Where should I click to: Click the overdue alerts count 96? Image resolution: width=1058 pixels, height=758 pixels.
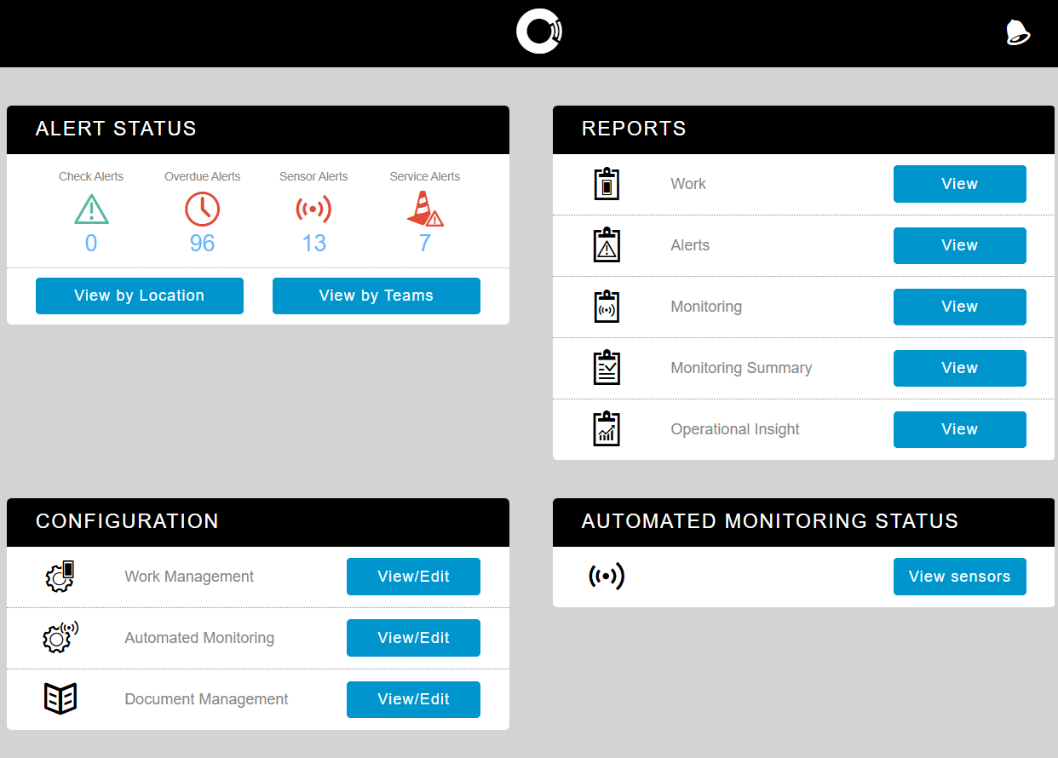tap(202, 244)
